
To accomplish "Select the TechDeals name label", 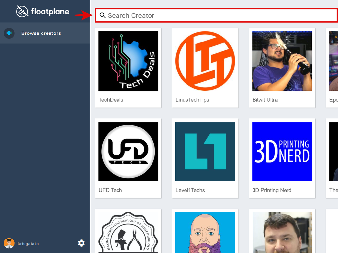I will (111, 100).
